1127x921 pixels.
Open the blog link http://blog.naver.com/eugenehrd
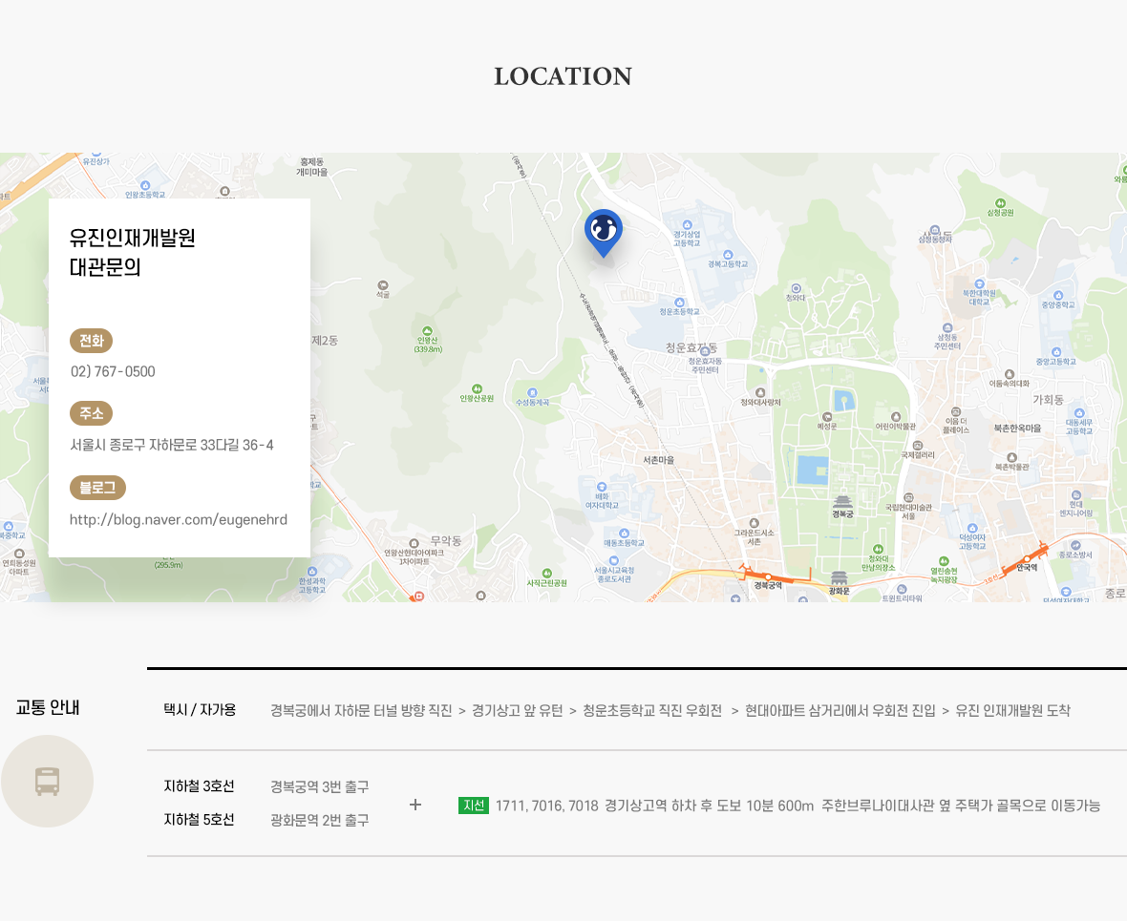pos(179,519)
